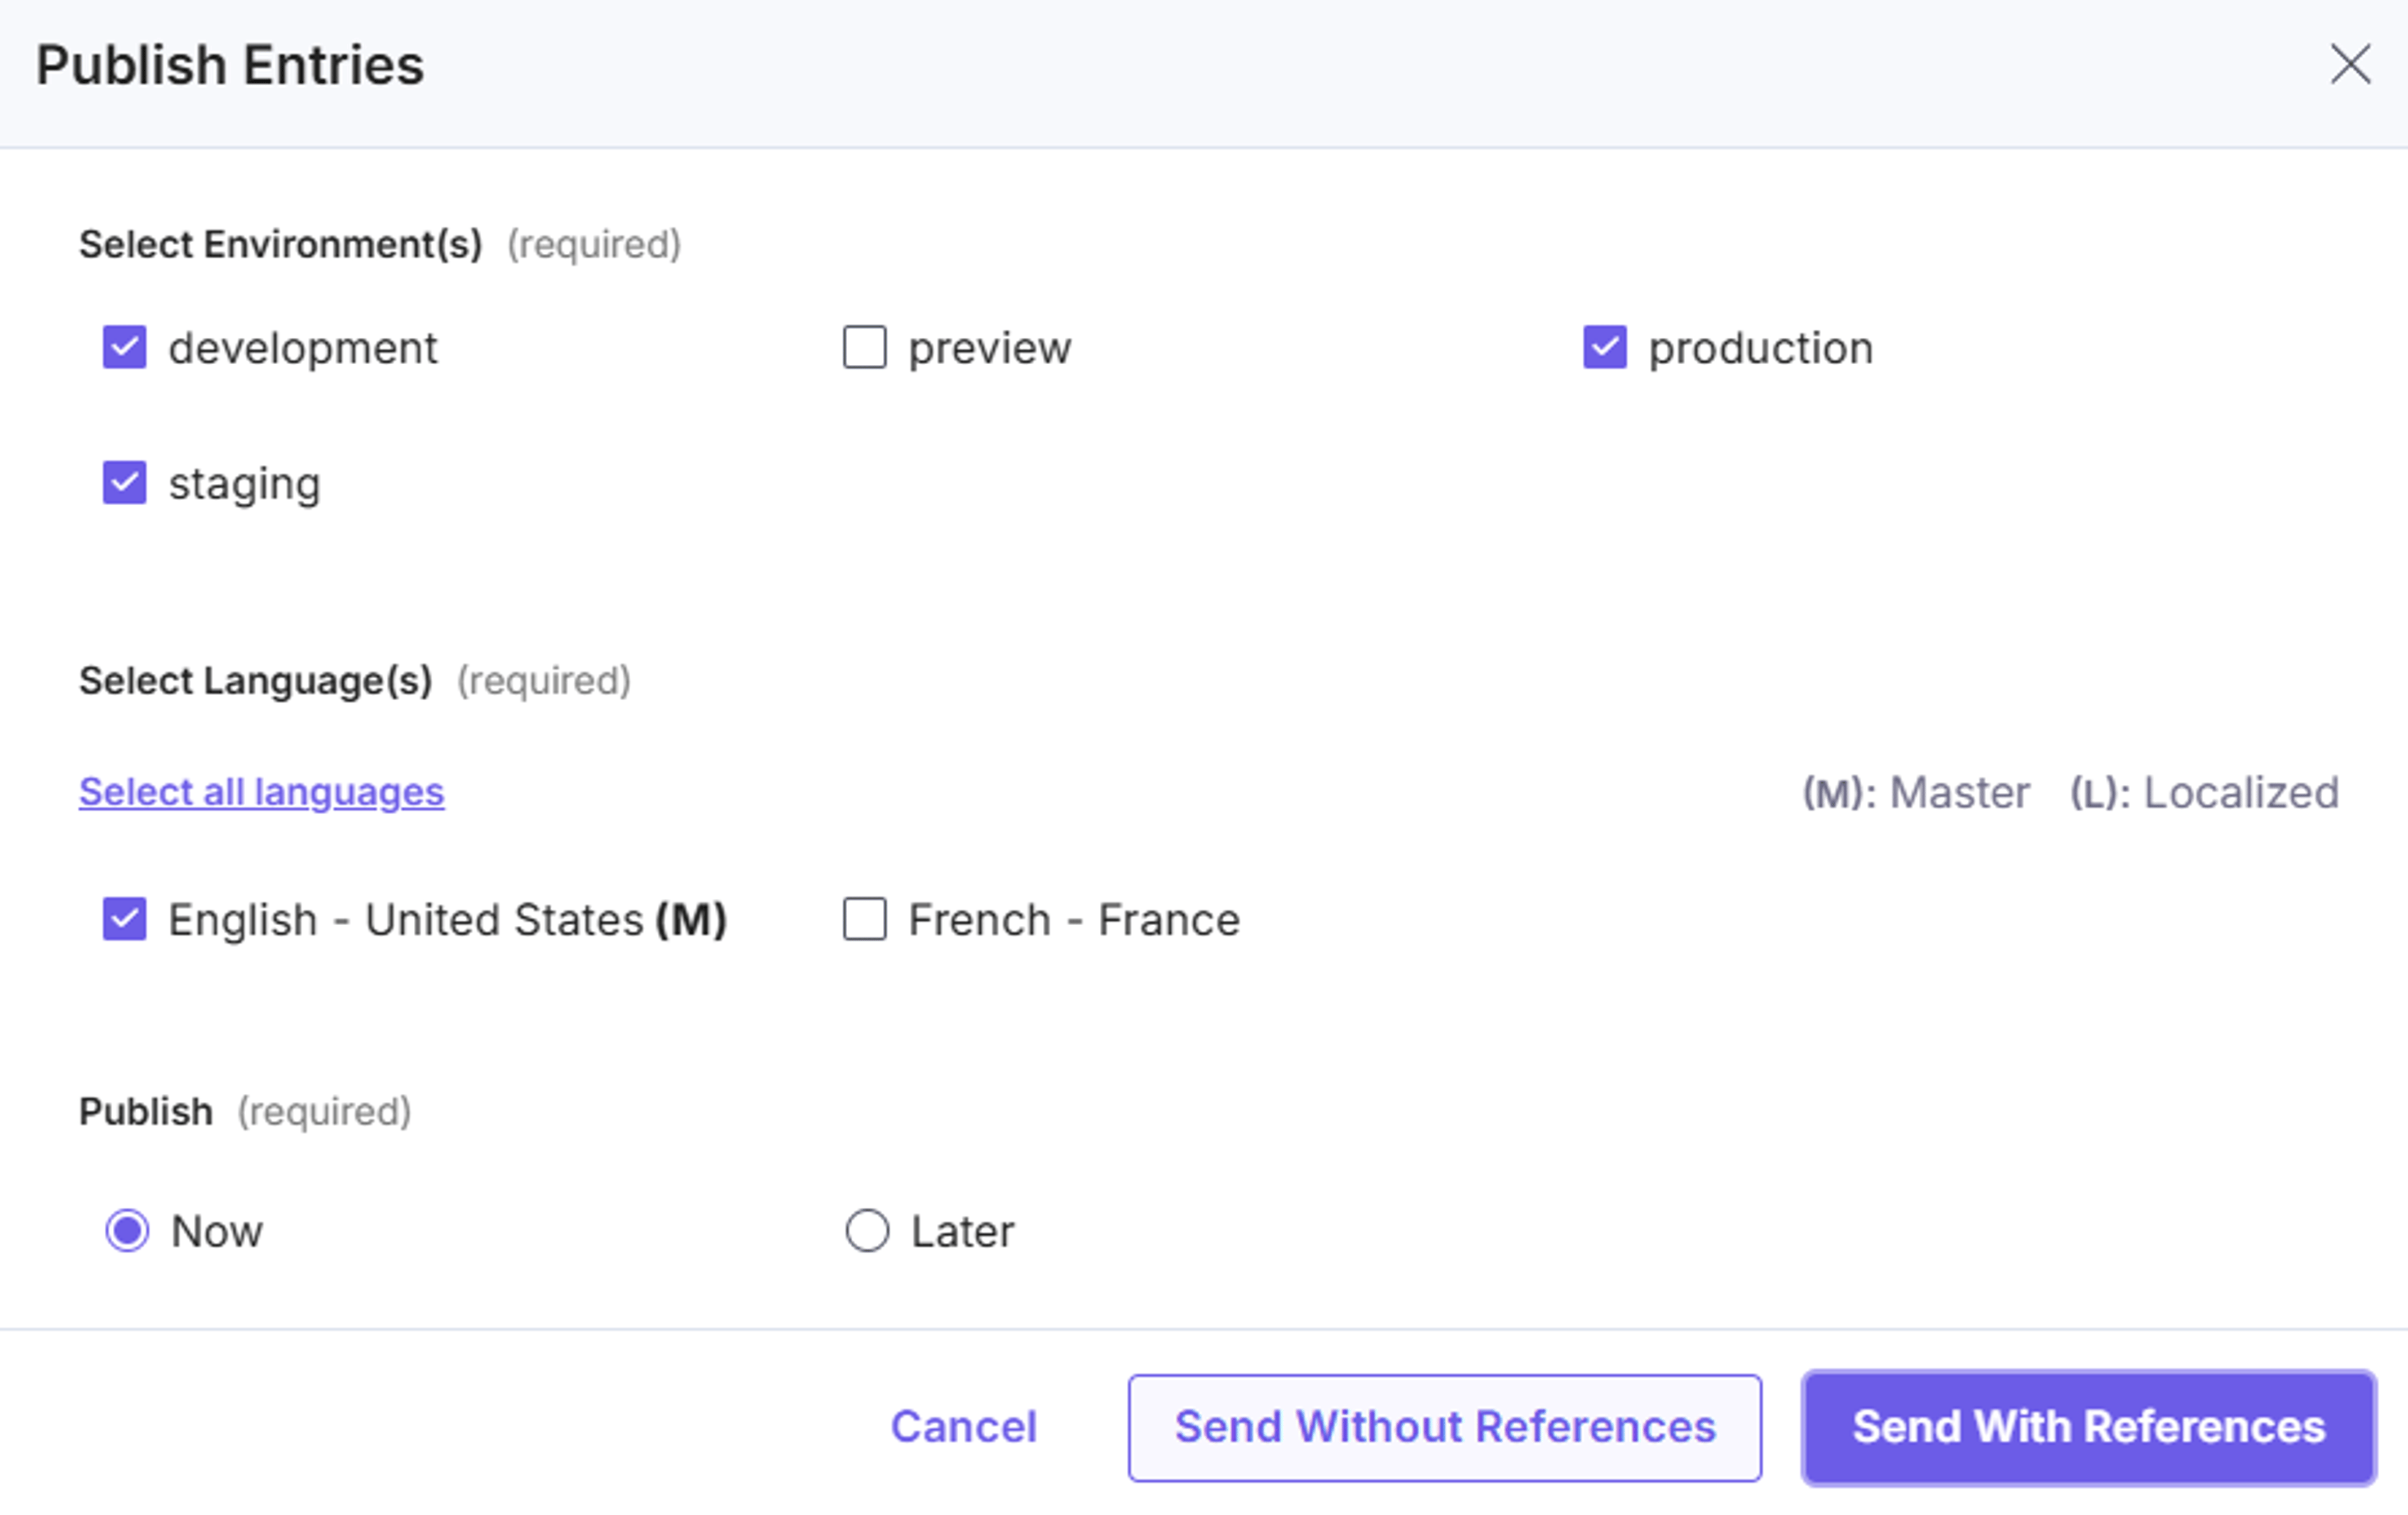This screenshot has width=2408, height=1515.
Task: Click the Publish (required) label
Action: [x=245, y=1112]
